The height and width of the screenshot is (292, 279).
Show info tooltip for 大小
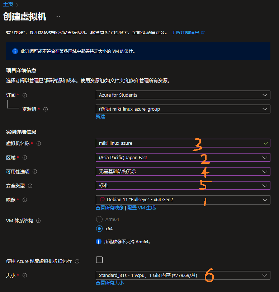tap(25, 275)
